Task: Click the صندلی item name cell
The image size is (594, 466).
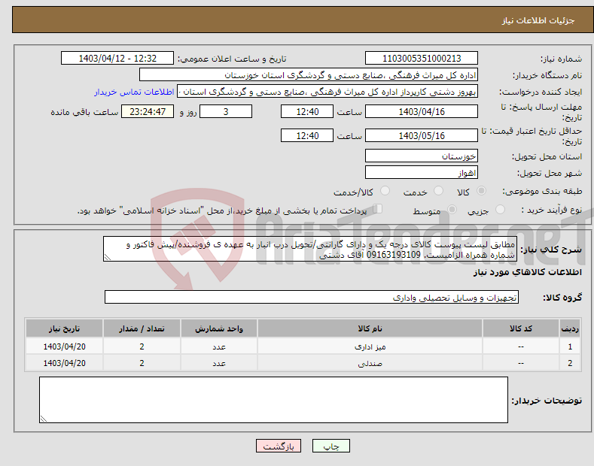Action: click(x=370, y=363)
